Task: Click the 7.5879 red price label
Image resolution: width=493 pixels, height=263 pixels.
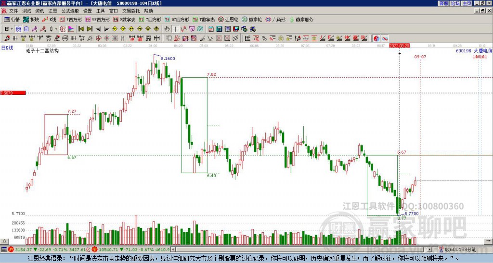Action: click(13, 93)
